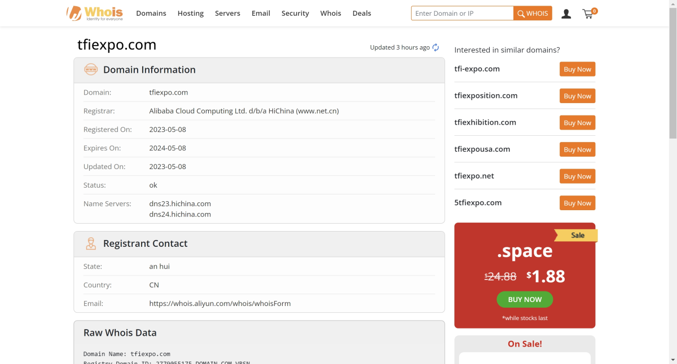
Task: Buy Now for tfi-expo.com
Action: coord(577,69)
